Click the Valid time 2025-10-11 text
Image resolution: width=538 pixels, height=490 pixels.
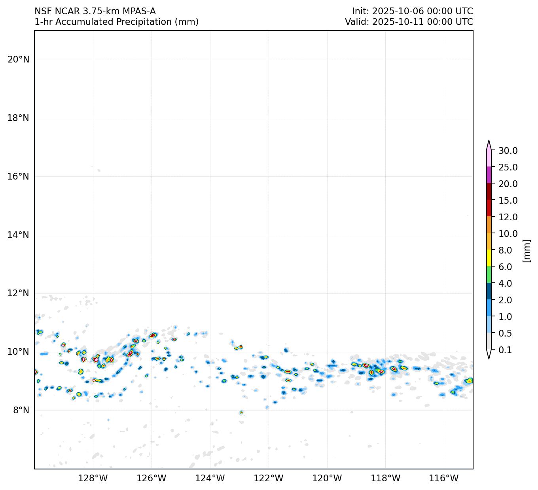(x=409, y=22)
